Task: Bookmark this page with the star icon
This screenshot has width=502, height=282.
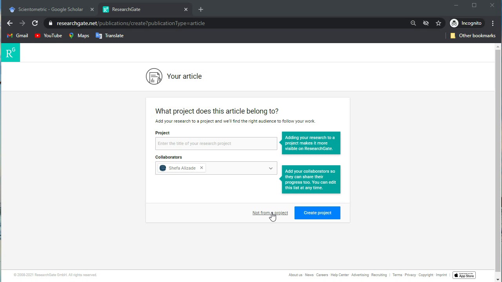Action: click(x=438, y=23)
